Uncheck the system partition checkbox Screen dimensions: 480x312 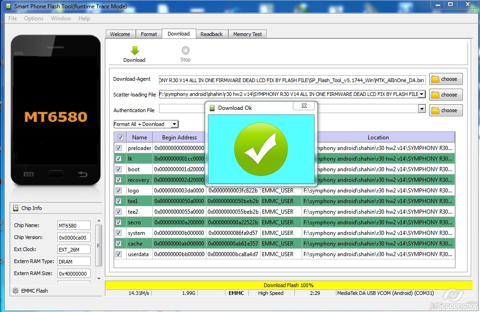(118, 233)
